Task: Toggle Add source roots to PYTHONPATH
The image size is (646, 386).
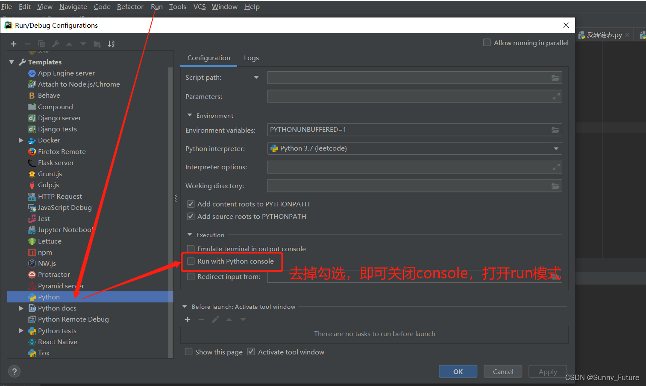Action: click(x=191, y=217)
